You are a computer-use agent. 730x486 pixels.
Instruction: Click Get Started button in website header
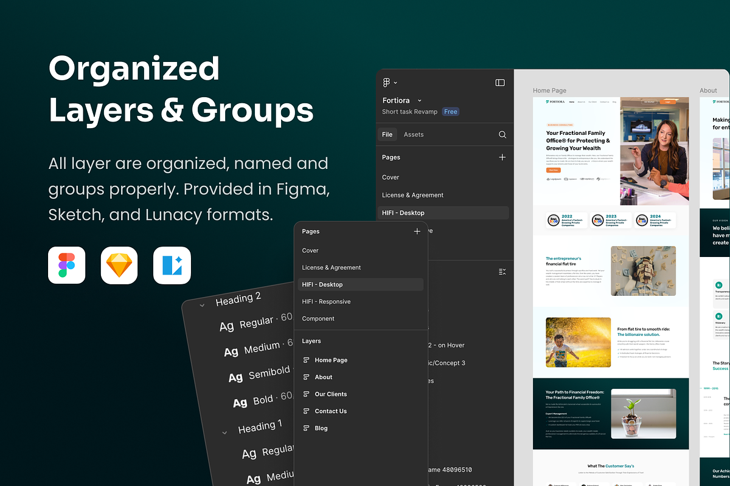[x=649, y=102]
